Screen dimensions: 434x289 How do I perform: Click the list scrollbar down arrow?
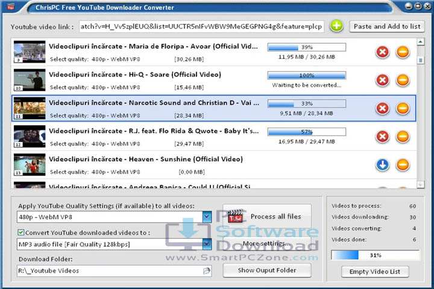click(x=421, y=184)
